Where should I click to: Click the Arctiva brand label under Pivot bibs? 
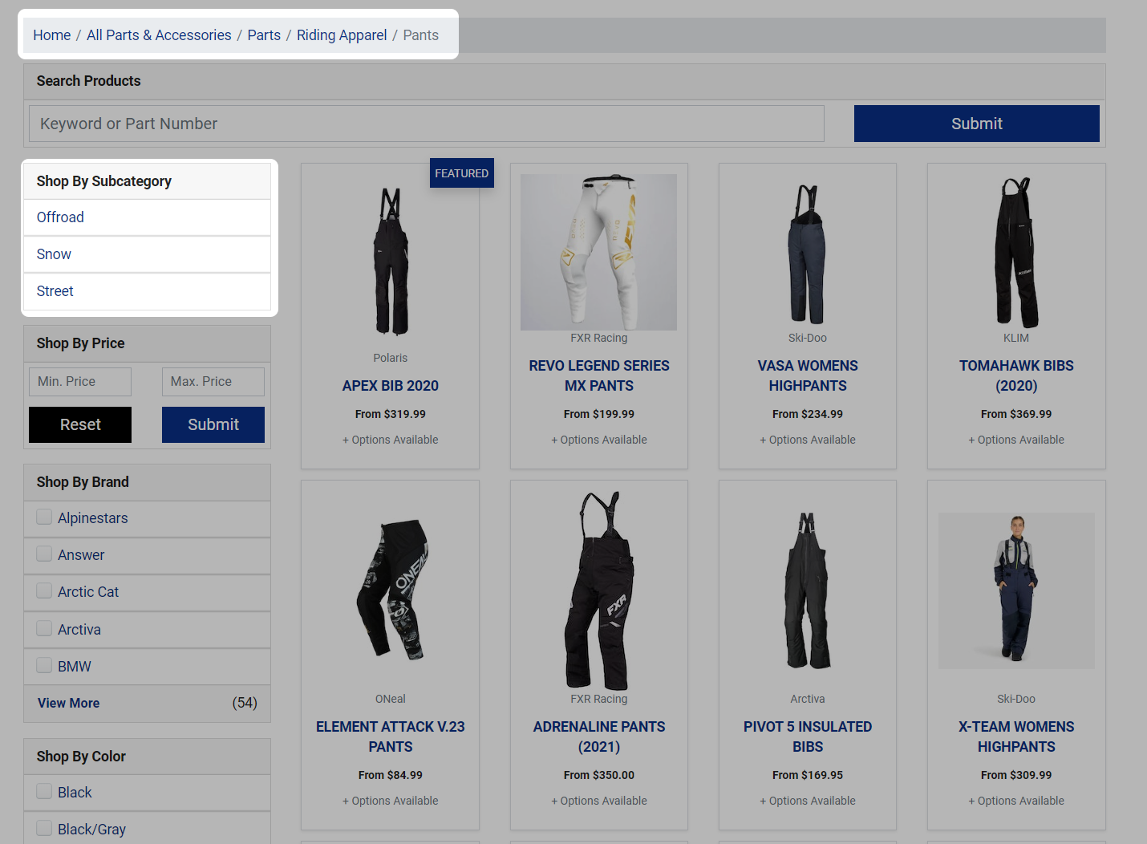coord(808,699)
